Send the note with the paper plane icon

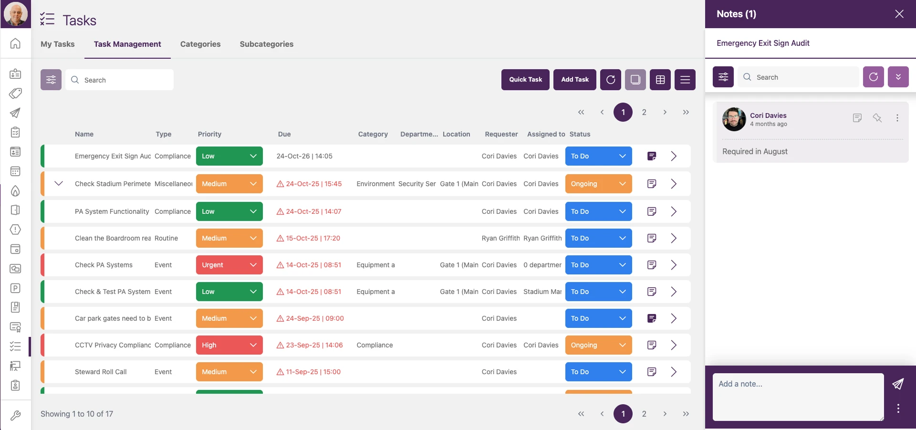(898, 384)
